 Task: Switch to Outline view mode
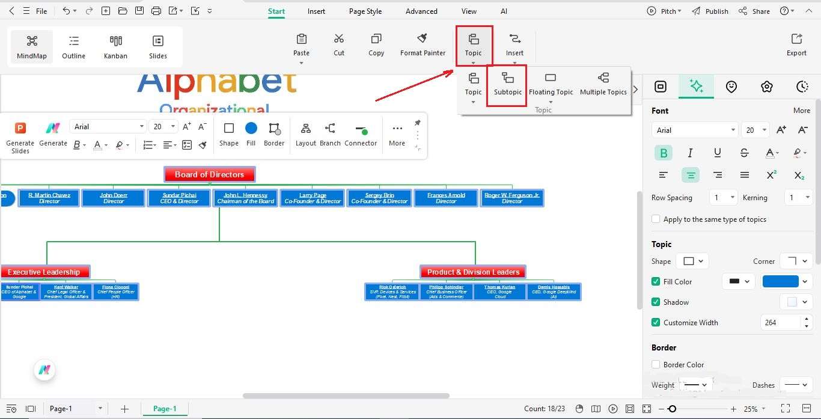click(74, 47)
